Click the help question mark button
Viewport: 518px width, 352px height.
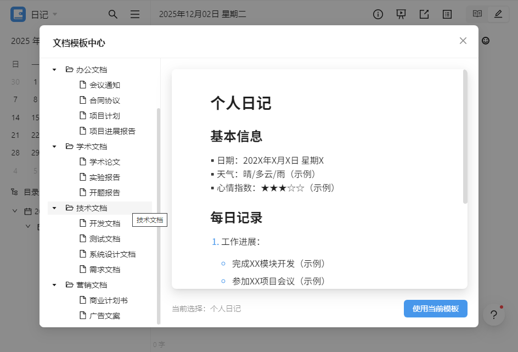[494, 315]
